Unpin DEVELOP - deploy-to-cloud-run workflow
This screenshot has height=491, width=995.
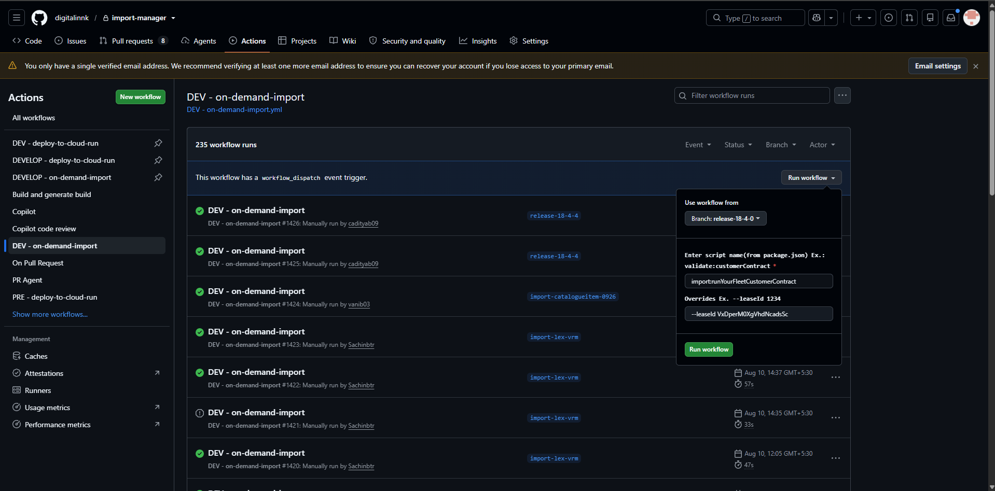158,160
